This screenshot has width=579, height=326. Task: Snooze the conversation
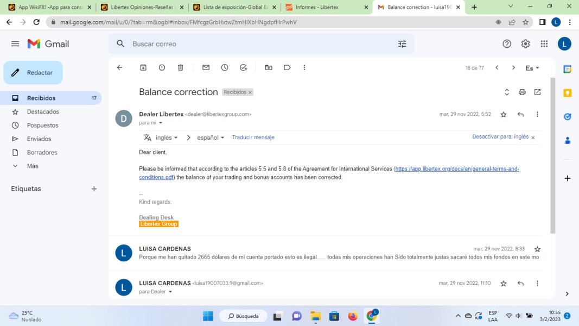pyautogui.click(x=225, y=67)
